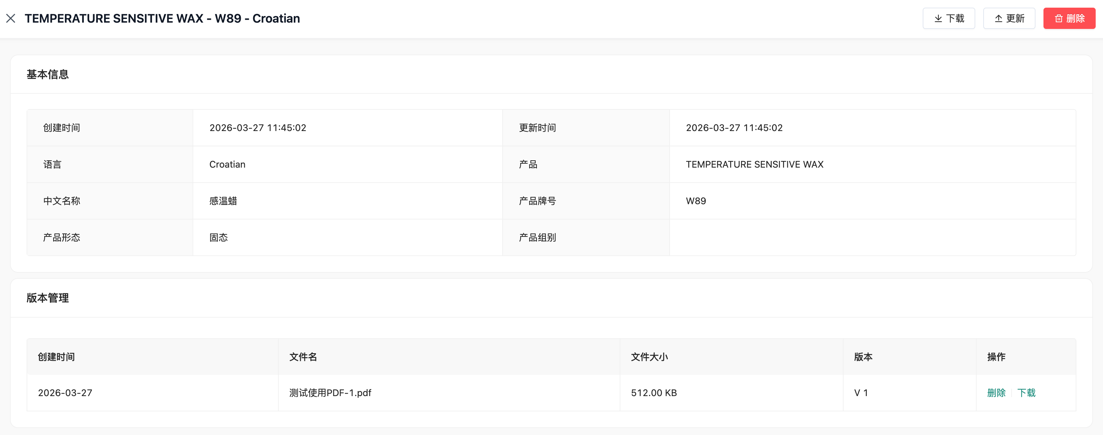Click the product grade value W89

tap(696, 201)
